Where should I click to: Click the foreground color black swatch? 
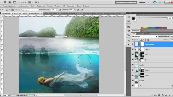[133, 18]
